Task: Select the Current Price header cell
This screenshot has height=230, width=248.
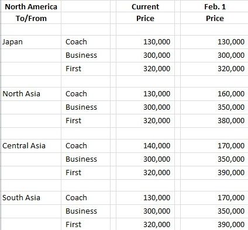Action: (145, 7)
